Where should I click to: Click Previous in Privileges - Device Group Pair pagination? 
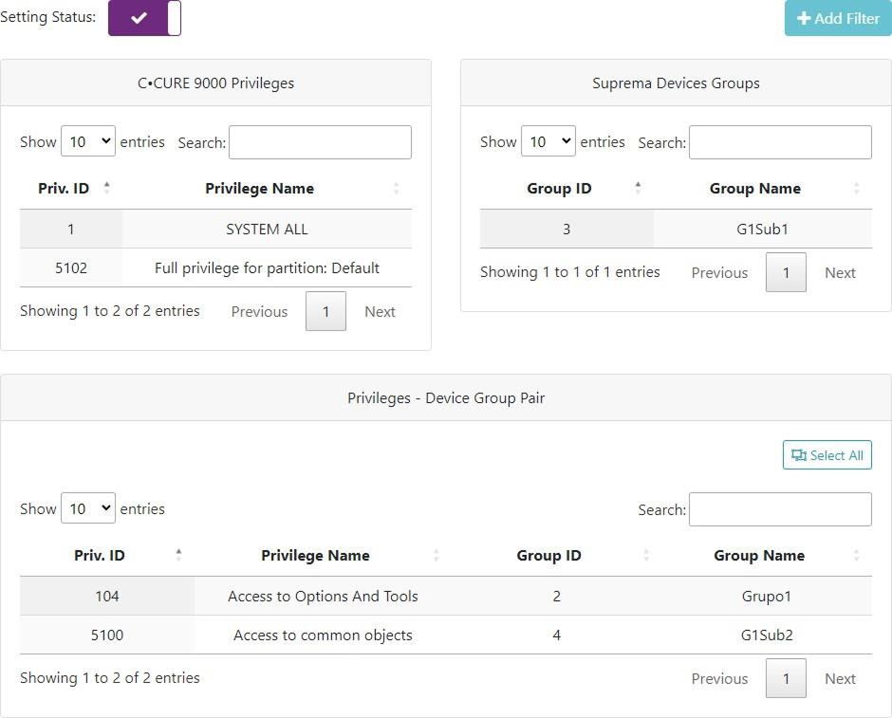718,678
